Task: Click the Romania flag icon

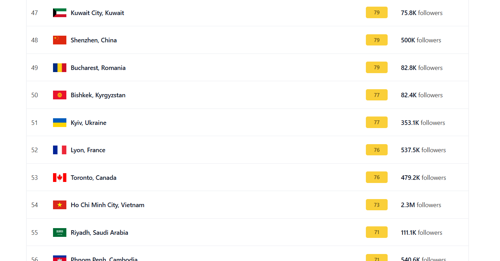Action: [x=59, y=68]
